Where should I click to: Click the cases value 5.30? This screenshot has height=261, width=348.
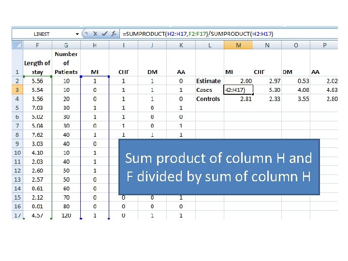267,90
